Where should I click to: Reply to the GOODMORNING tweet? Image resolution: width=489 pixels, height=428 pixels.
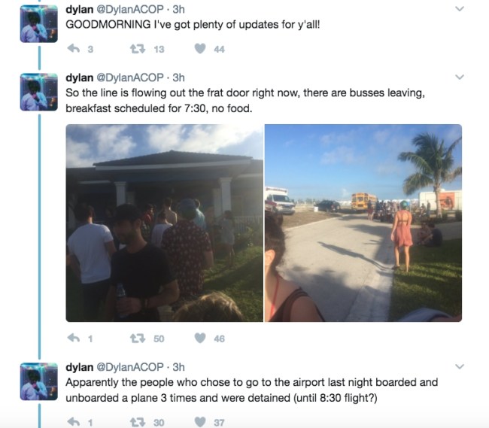(x=74, y=48)
